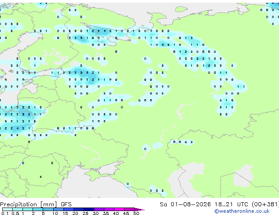The image size is (279, 215).
Task: Select legend swatch between 30 and 35
Action: click(99, 209)
